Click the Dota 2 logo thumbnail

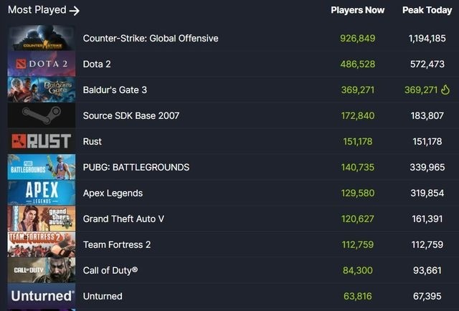[x=42, y=64]
